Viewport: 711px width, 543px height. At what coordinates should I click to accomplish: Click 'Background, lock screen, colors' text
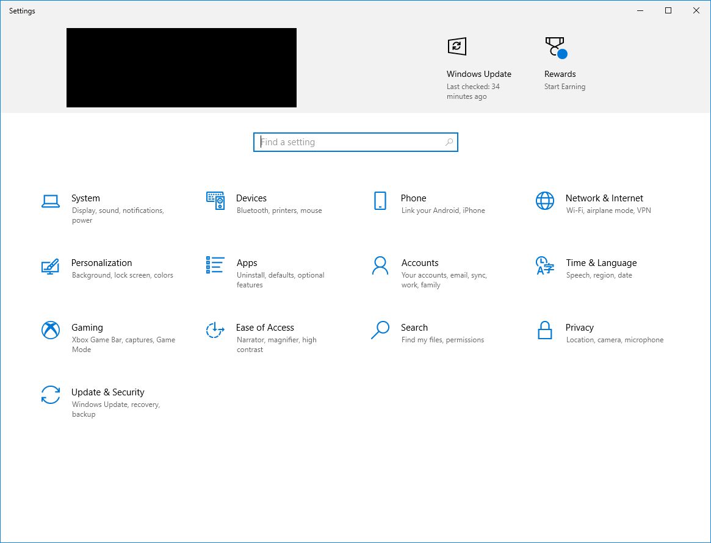[x=123, y=275]
